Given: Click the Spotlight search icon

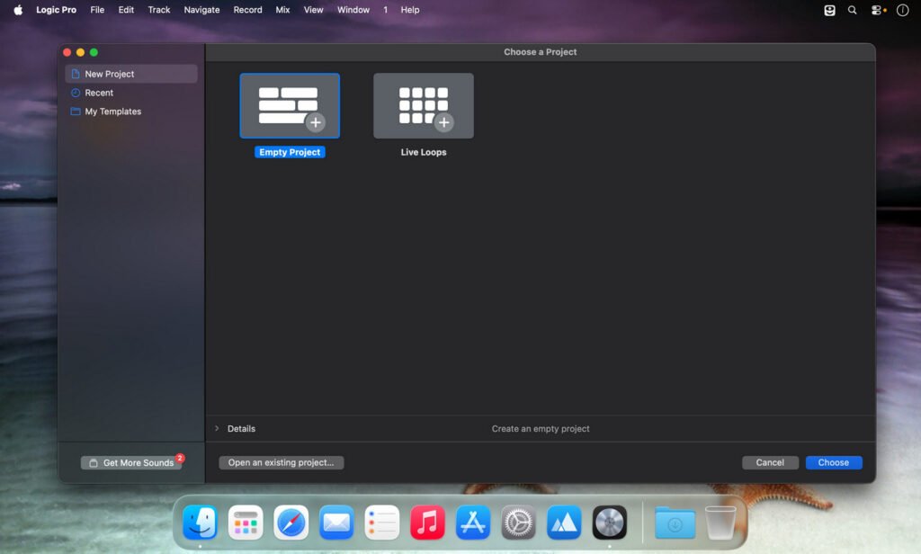Looking at the screenshot, I should [x=853, y=10].
